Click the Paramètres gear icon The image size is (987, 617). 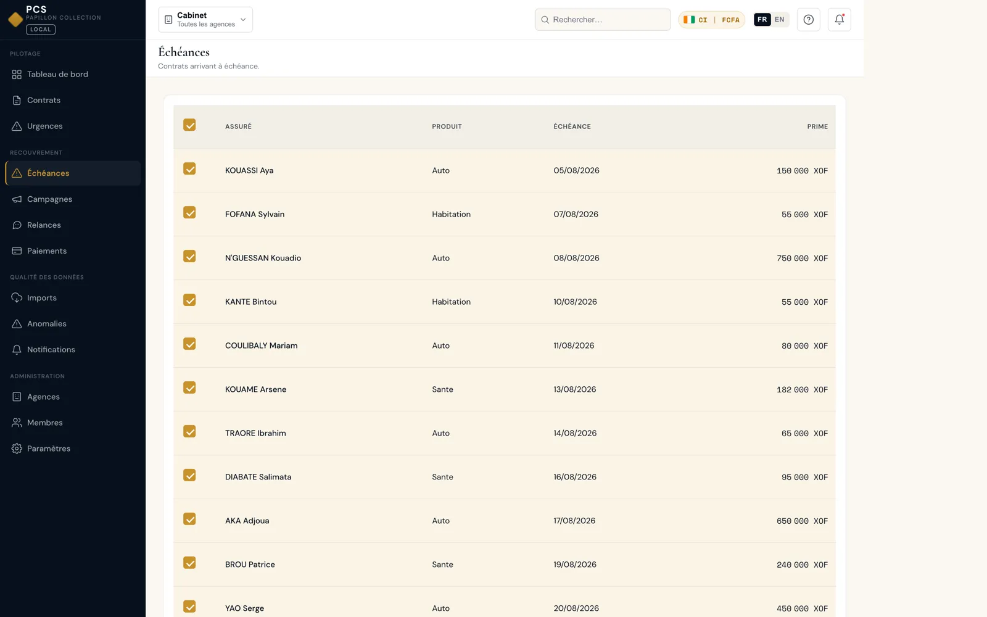pos(17,449)
